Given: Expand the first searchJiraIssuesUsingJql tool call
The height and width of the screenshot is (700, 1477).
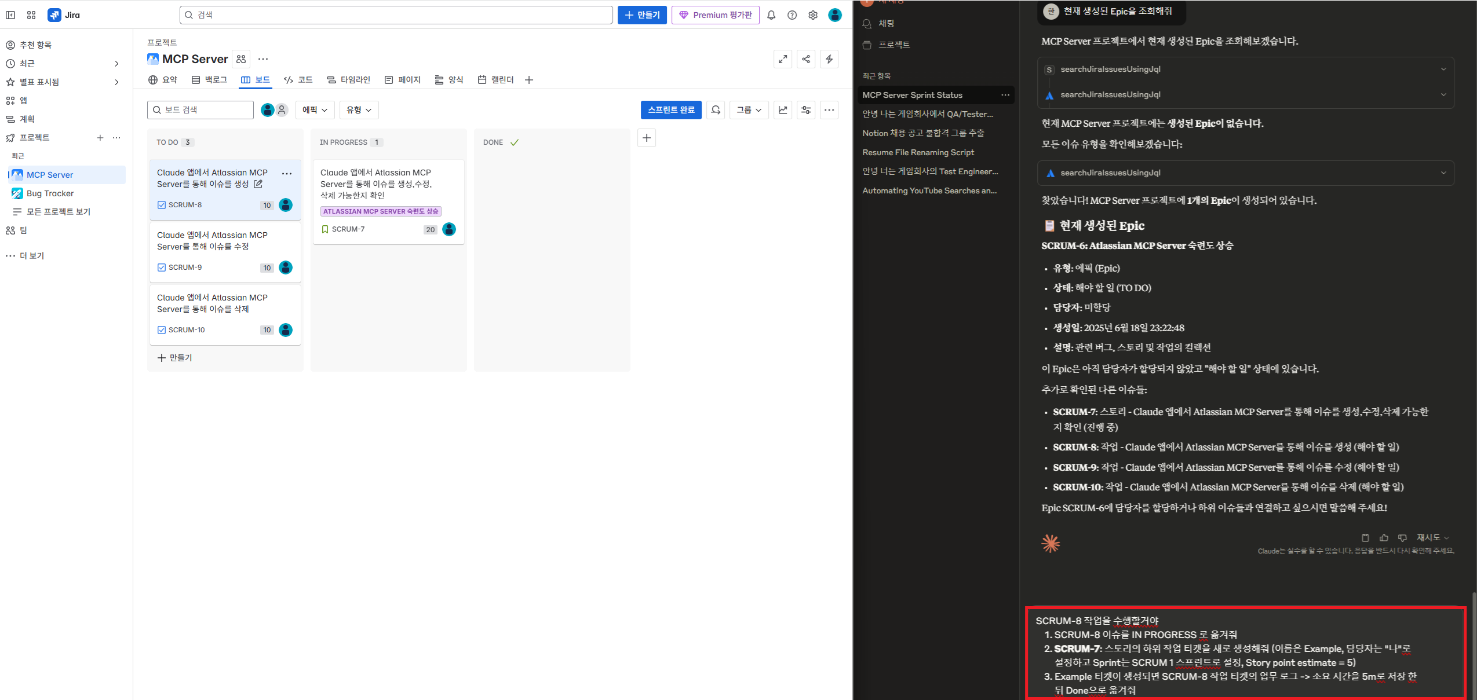Looking at the screenshot, I should click(x=1246, y=69).
